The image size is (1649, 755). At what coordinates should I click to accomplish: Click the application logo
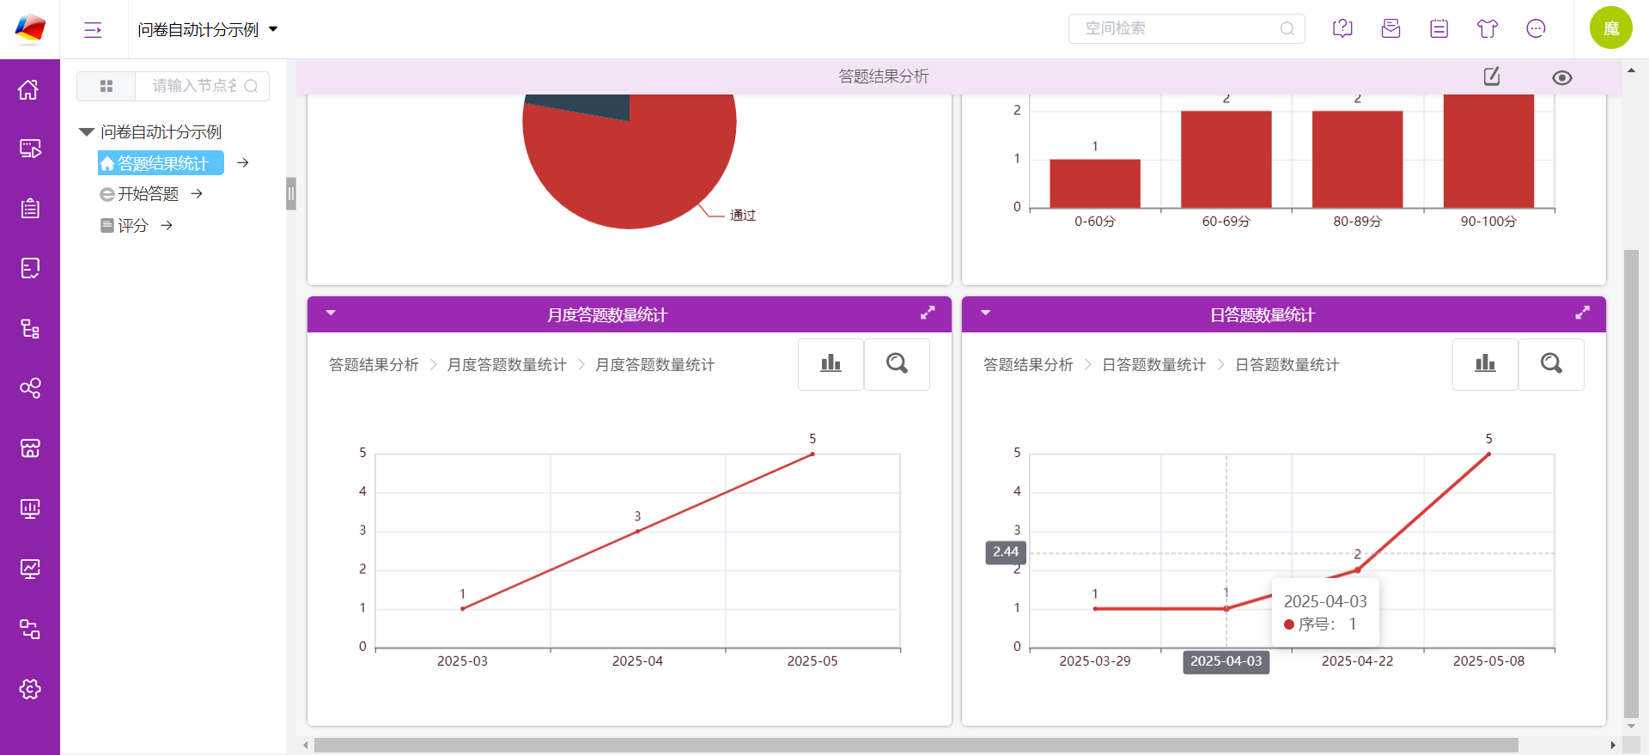(x=30, y=28)
